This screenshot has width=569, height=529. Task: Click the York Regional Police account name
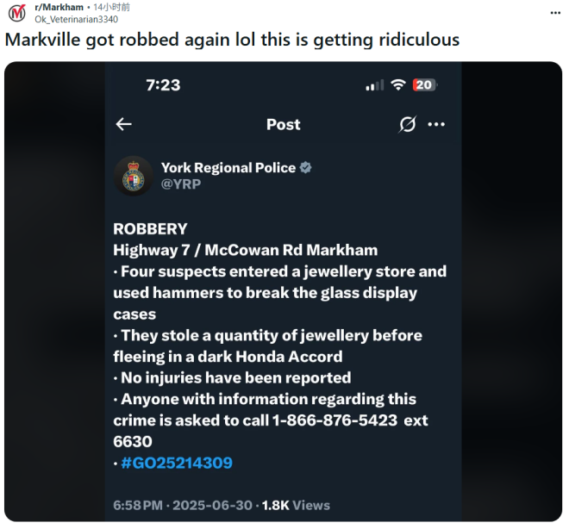tap(228, 168)
